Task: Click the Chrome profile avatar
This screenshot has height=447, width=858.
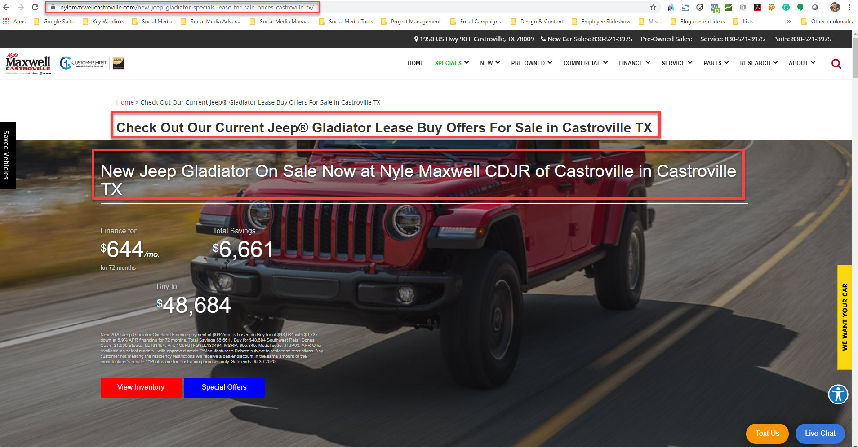Action: click(835, 8)
